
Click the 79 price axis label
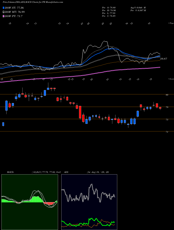[x=167, y=107]
